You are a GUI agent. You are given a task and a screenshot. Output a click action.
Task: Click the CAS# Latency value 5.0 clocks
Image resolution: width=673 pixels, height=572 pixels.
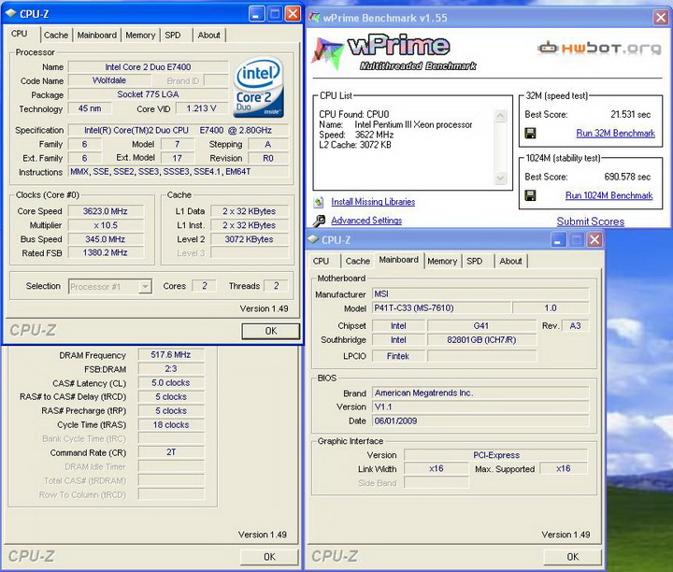pos(171,383)
